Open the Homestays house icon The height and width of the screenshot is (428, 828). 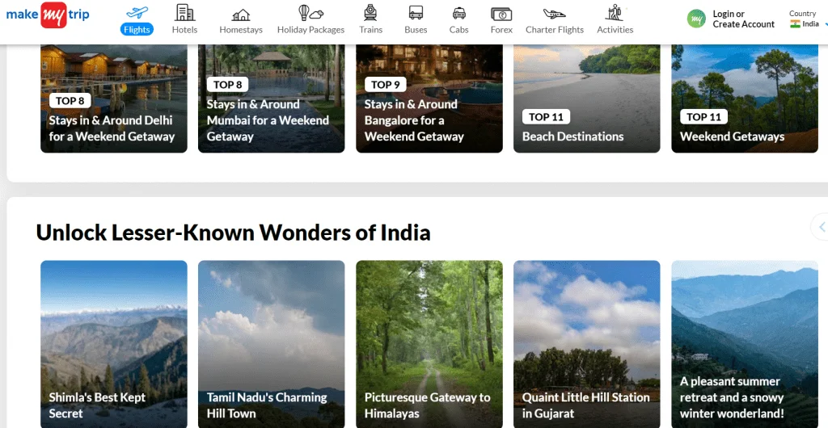tap(241, 15)
